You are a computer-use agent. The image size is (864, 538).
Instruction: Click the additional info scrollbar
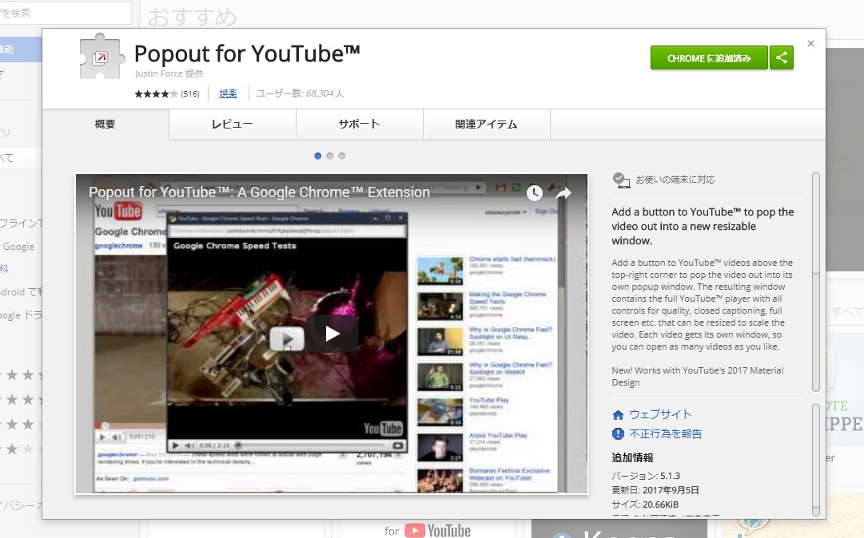coord(816,460)
